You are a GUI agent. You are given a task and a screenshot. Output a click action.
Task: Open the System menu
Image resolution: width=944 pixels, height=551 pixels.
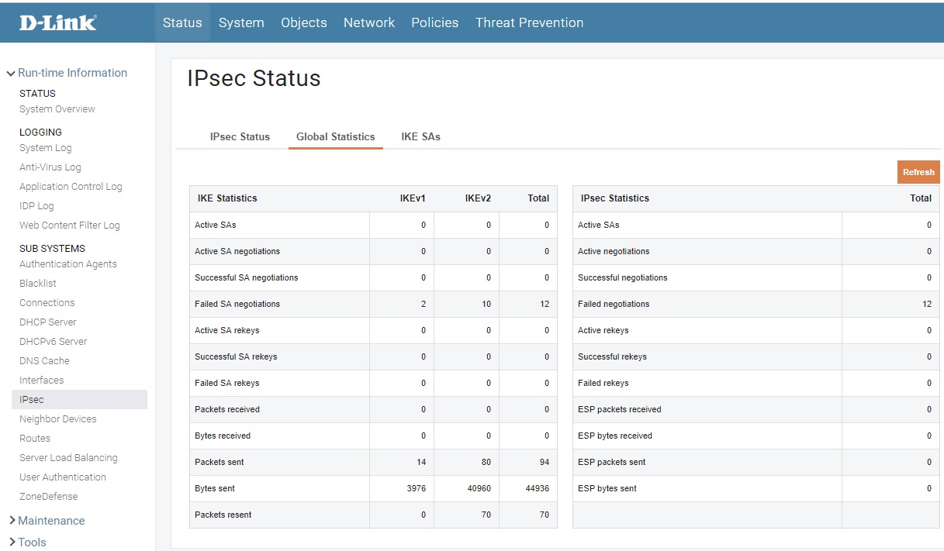coord(241,22)
